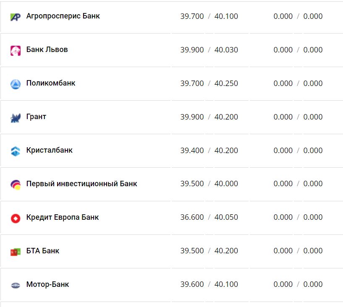The height and width of the screenshot is (307, 343).
Task: Click the Банк Львов pink logo icon
Action: [16, 50]
